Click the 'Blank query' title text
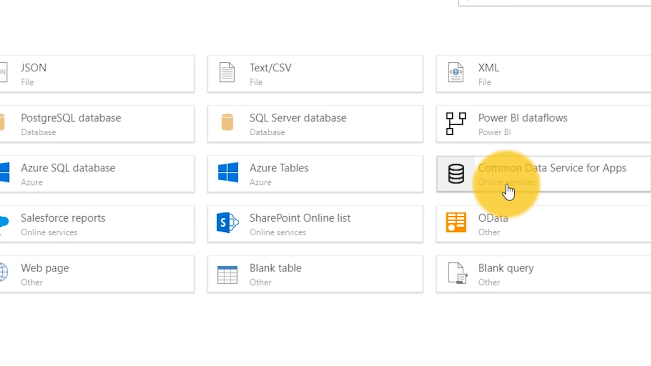Screen dimensions: 651x366 pos(506,268)
